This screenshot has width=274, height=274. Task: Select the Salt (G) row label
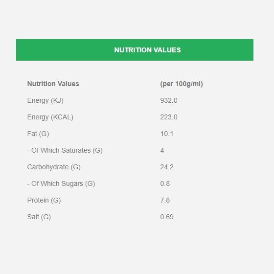click(39, 217)
